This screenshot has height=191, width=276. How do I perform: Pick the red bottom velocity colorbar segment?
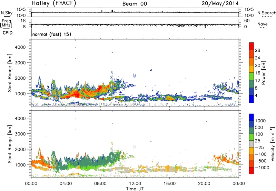[x=252, y=171]
